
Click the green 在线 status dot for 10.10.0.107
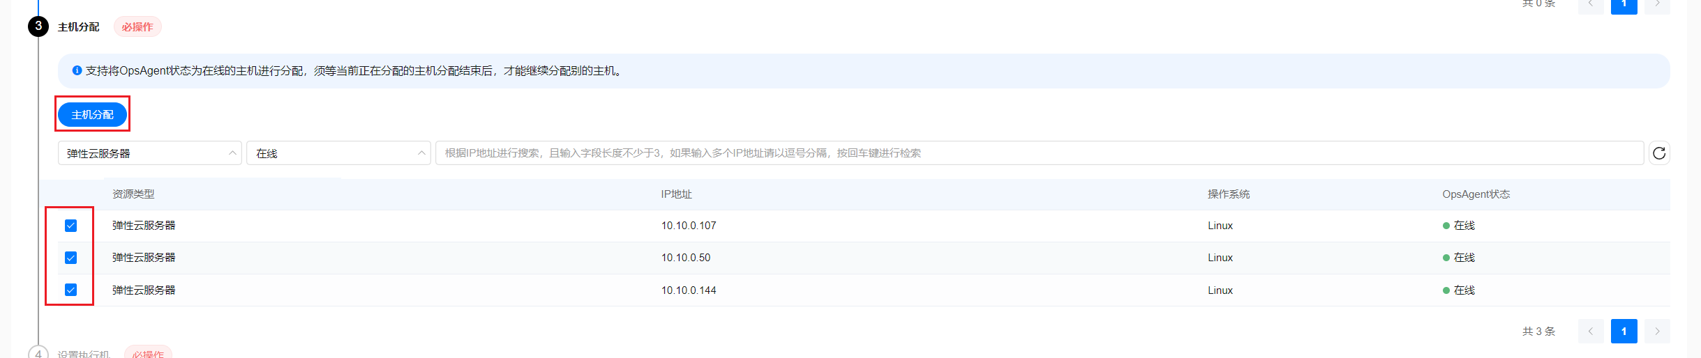1446,226
